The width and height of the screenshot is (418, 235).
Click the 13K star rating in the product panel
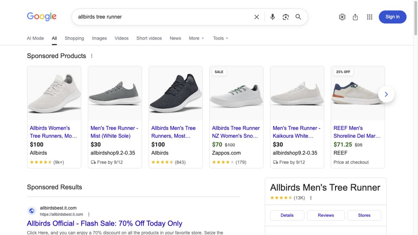click(x=287, y=198)
